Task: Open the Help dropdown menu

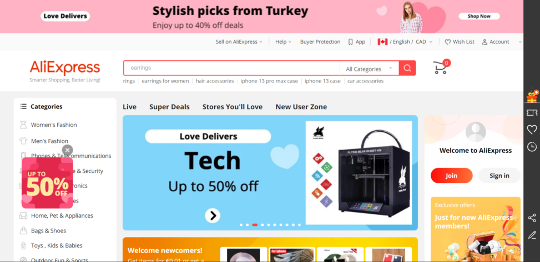Action: (x=283, y=42)
